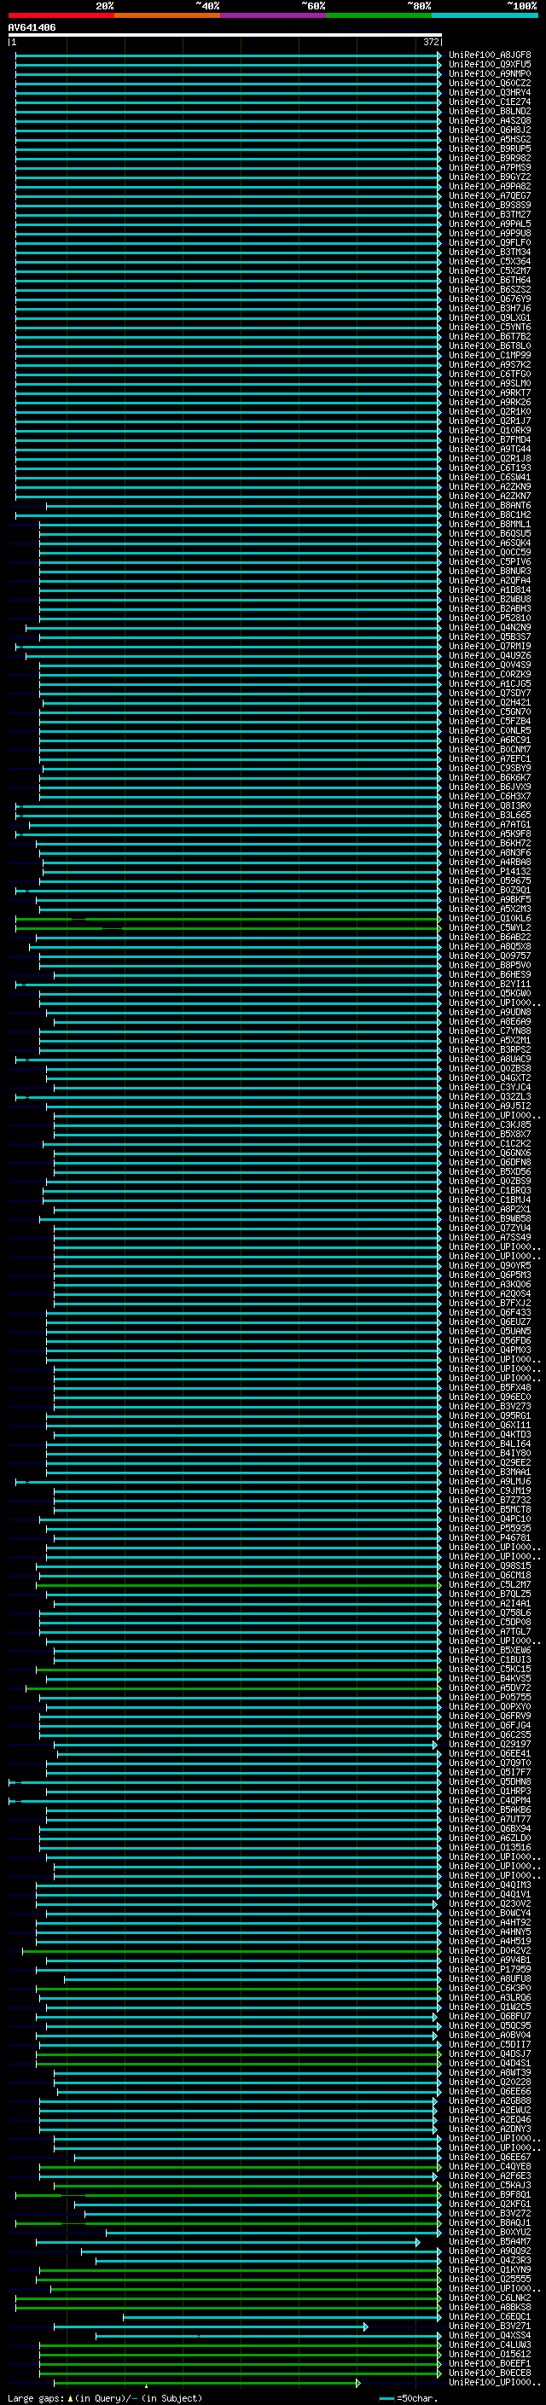546x2405 pixels.
Task: Select hit label UniRef100_Q9LXG1
Action: coord(490,318)
